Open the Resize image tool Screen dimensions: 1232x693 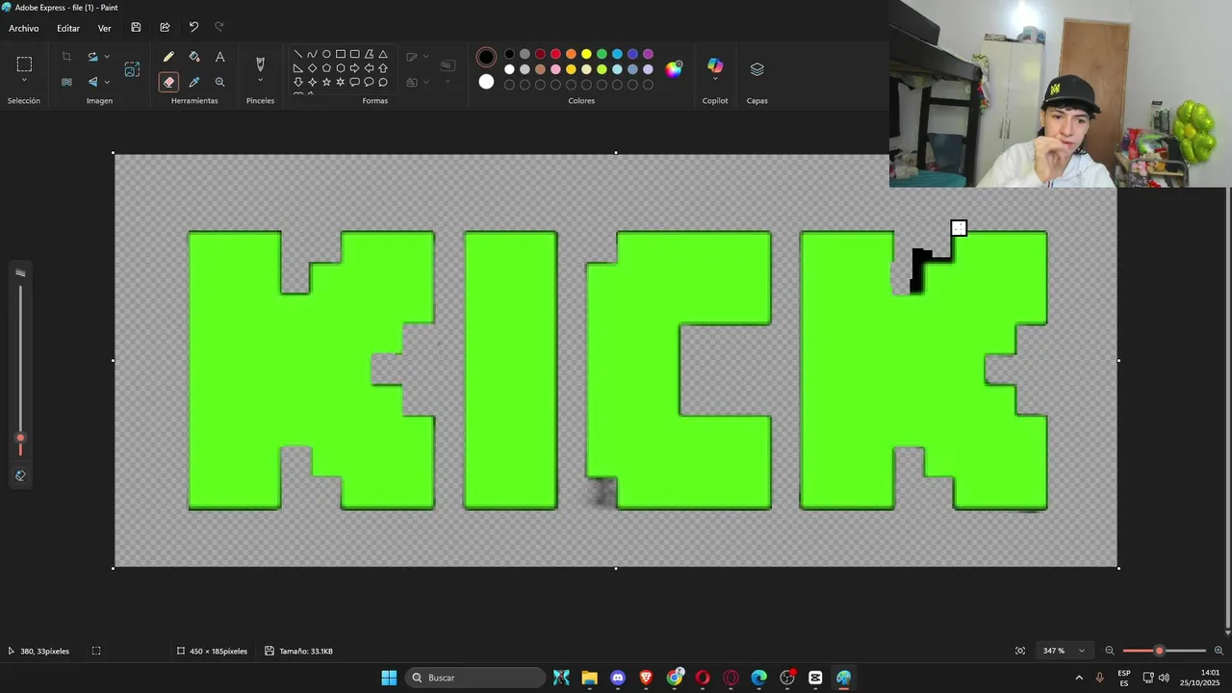(x=132, y=69)
